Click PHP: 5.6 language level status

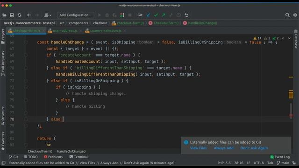[x=224, y=163]
